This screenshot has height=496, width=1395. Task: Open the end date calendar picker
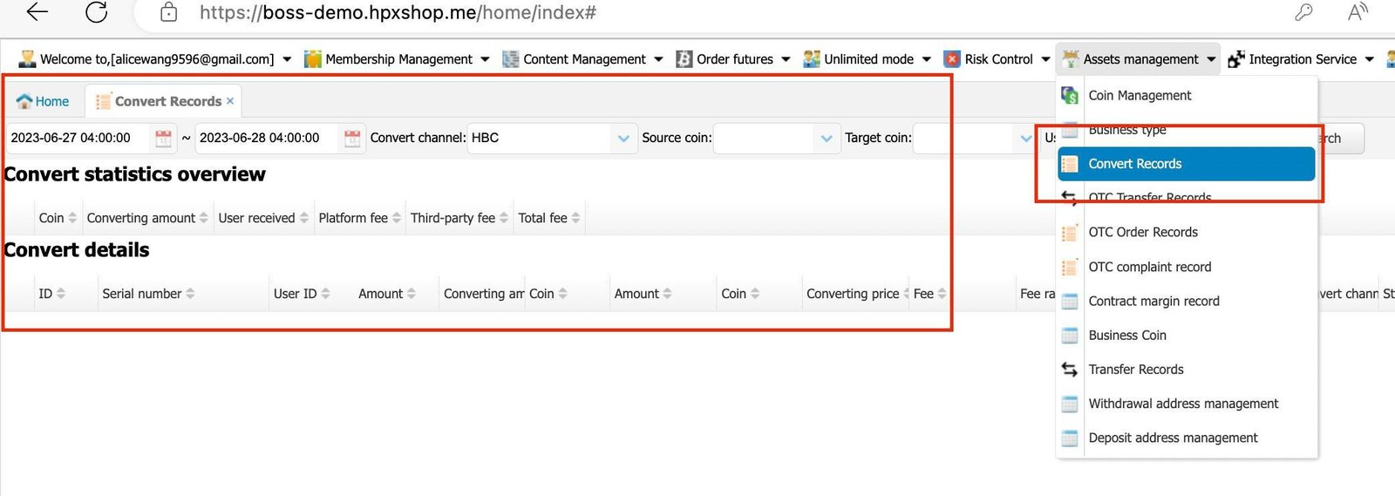[x=352, y=138]
